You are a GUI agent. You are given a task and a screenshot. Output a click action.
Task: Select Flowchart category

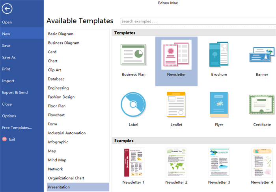coord(56,115)
